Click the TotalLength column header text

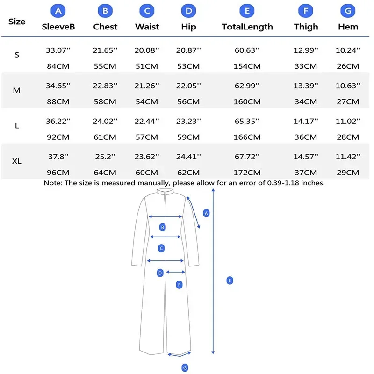click(x=247, y=27)
